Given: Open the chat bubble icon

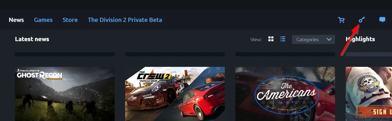Looking at the screenshot, I should [382, 20].
